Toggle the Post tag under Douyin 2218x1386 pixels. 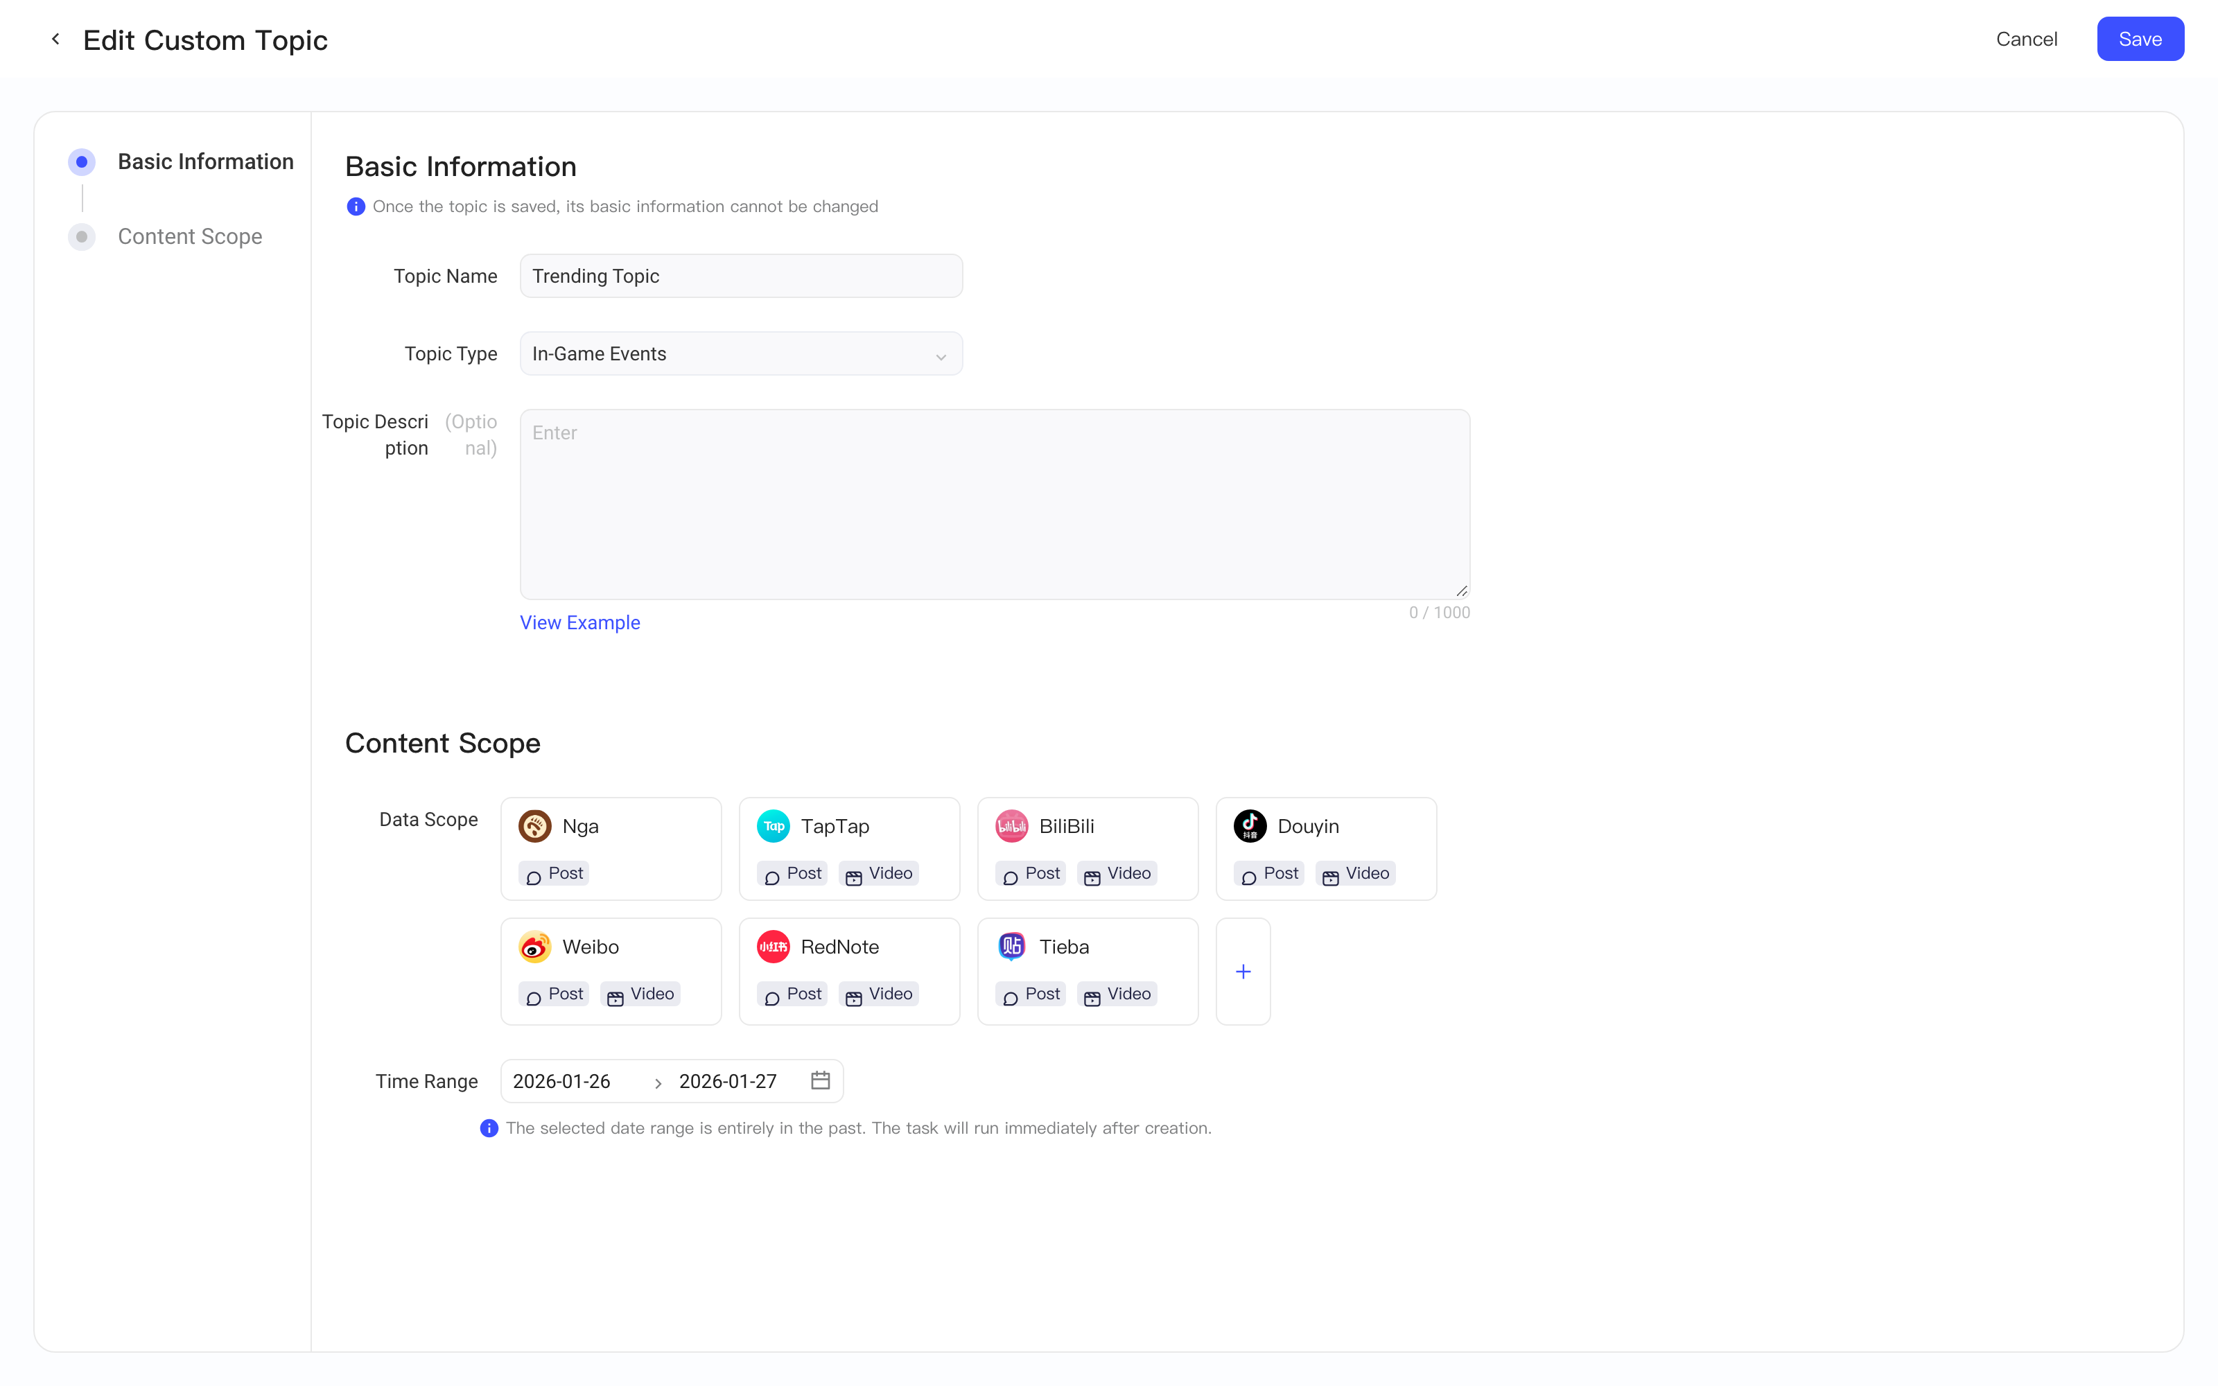click(1268, 874)
